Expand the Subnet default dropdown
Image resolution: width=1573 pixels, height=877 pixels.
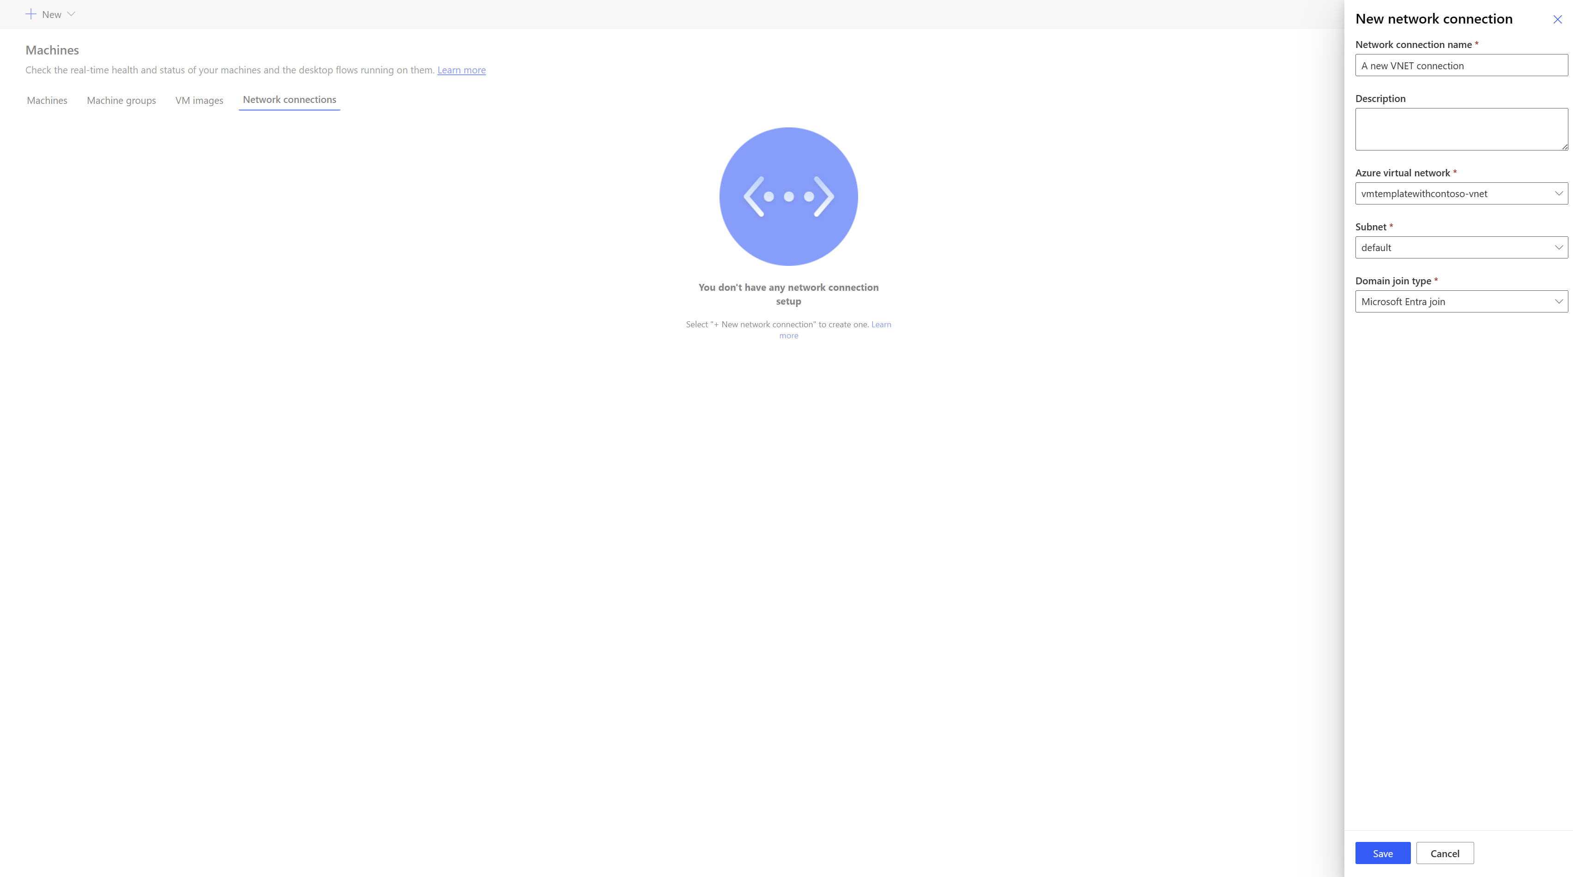pyautogui.click(x=1556, y=246)
